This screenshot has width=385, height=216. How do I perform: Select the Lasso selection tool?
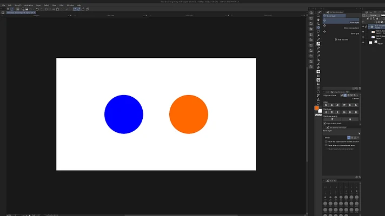[318, 32]
